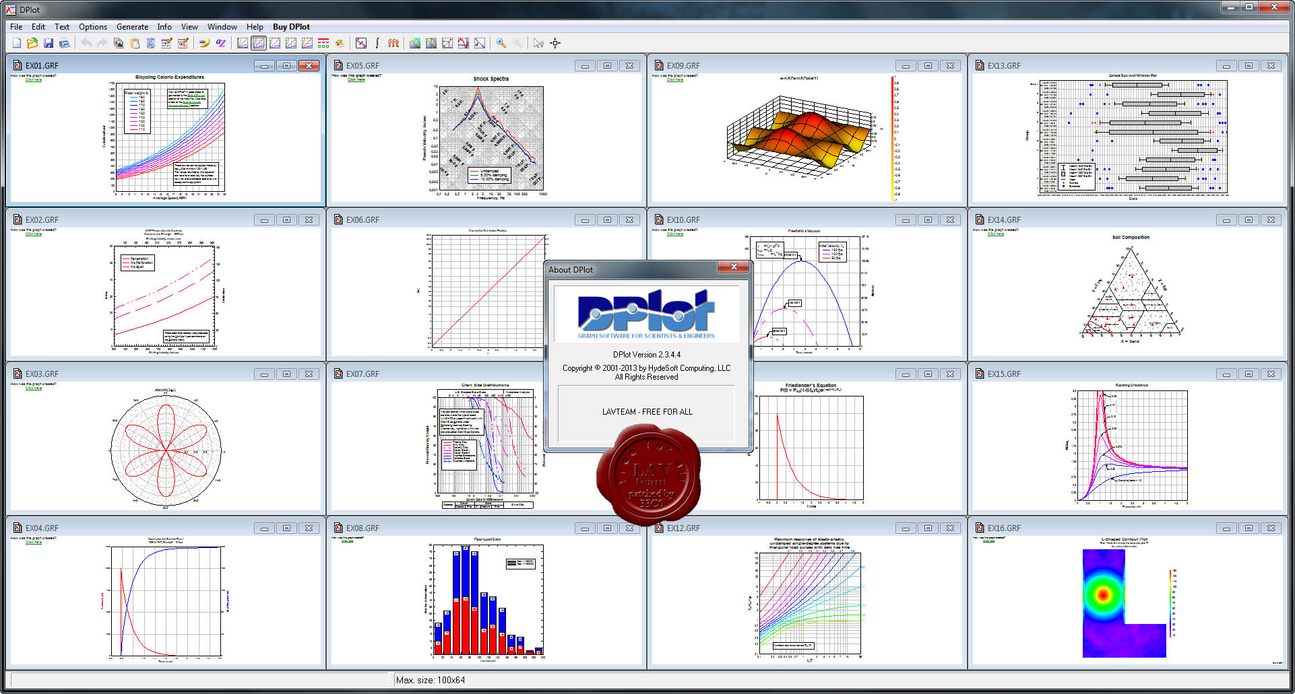Open the Options menu
Screen dimensions: 1295x694
click(x=93, y=27)
